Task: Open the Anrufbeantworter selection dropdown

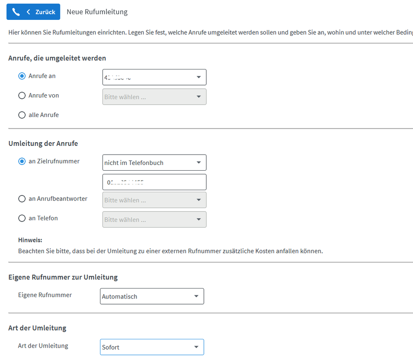Action: (x=154, y=200)
